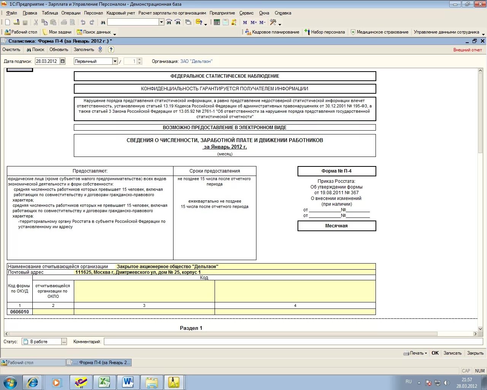Click the ЗАО "Дельтаон" organization link
Image resolution: width=487 pixels, height=390 pixels.
(x=196, y=61)
